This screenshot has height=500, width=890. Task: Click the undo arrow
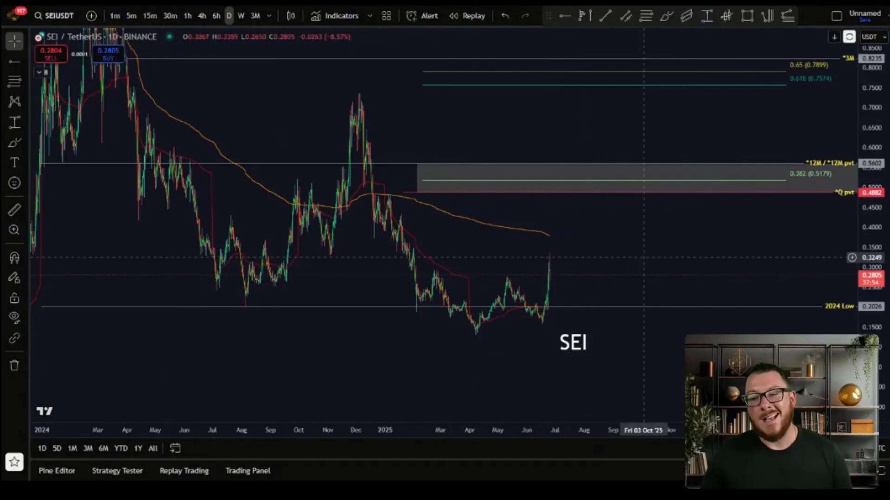[x=505, y=16]
